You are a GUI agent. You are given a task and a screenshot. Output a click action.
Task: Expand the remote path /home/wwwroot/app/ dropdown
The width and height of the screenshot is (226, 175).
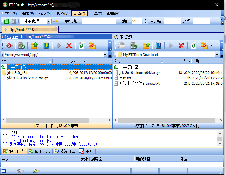pos(105,55)
